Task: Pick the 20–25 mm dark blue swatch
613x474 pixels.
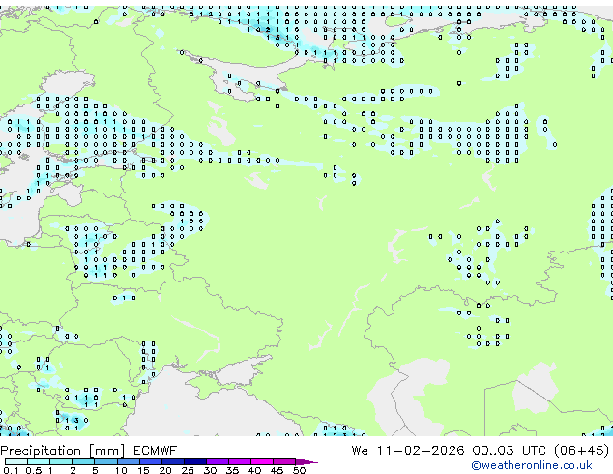Action: (x=173, y=461)
